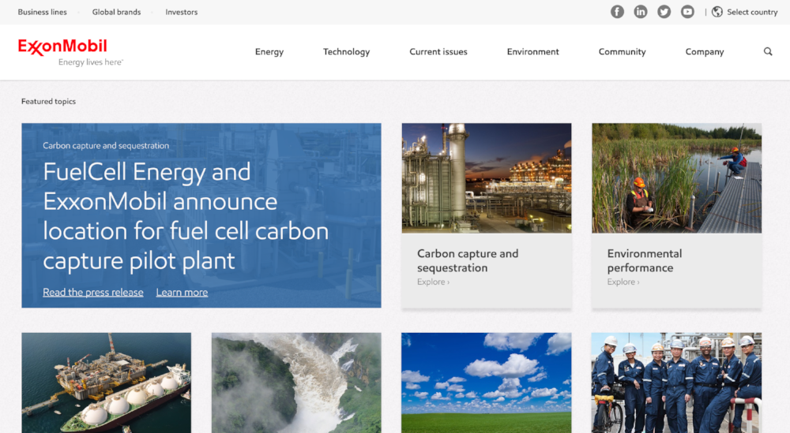The width and height of the screenshot is (790, 433).
Task: Click Explore under Environmental performance
Action: [623, 282]
